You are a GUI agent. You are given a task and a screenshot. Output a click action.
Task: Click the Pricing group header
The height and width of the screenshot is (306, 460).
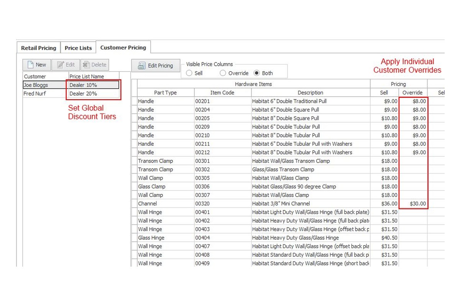[399, 84]
